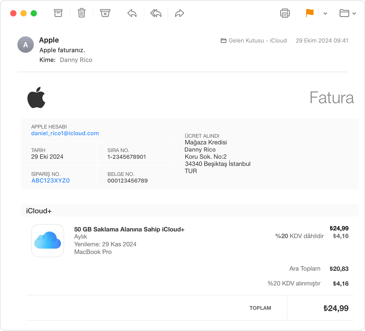Image resolution: width=365 pixels, height=331 pixels.
Task: Click address line Koru Sok. No:2
Action: tap(206, 157)
